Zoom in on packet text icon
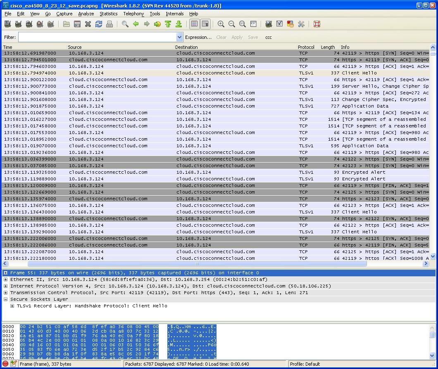This screenshot has height=369, width=438. pyautogui.click(x=221, y=24)
